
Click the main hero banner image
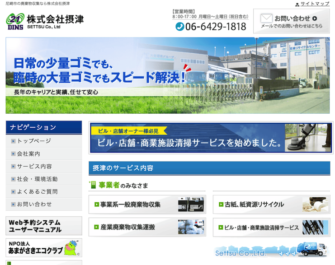tap(167, 75)
